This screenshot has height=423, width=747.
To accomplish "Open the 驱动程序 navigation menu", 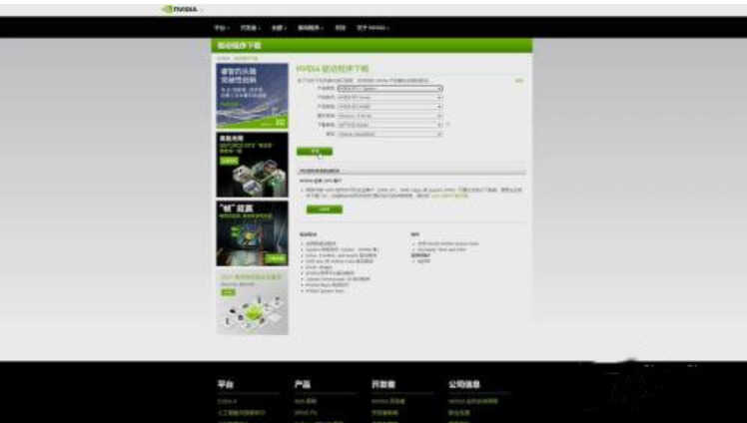I will pyautogui.click(x=311, y=28).
